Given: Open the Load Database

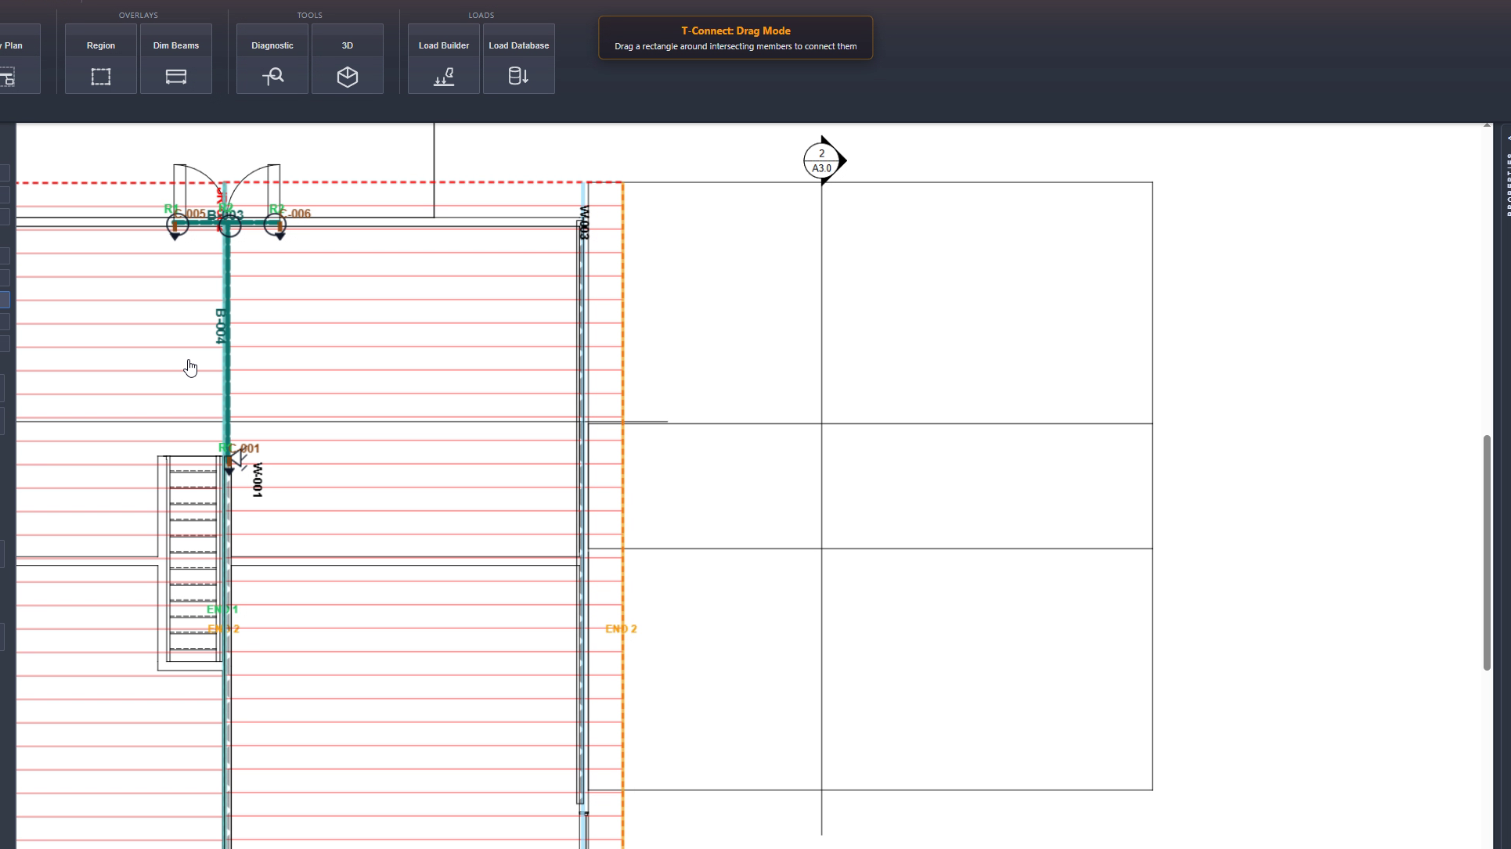Looking at the screenshot, I should 519,59.
